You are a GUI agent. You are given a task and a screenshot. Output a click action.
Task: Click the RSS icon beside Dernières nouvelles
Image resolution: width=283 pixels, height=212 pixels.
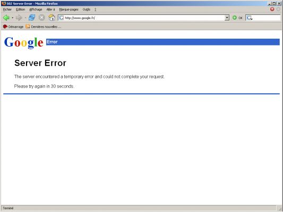click(x=28, y=26)
